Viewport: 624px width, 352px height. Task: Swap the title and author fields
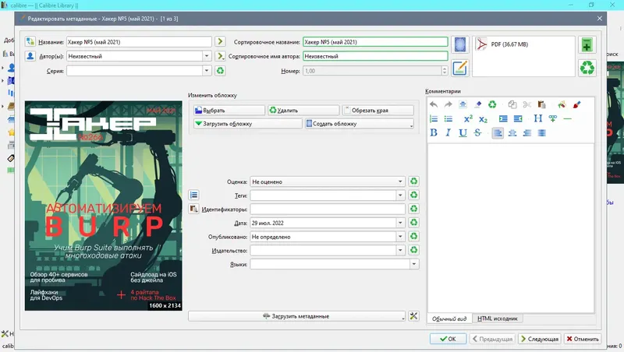pyautogui.click(x=30, y=42)
